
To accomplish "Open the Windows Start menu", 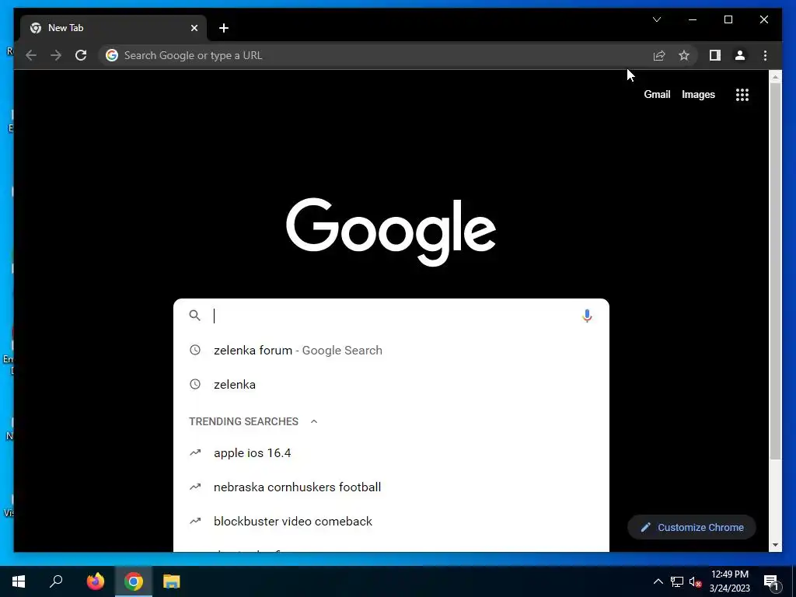I will coord(19,581).
